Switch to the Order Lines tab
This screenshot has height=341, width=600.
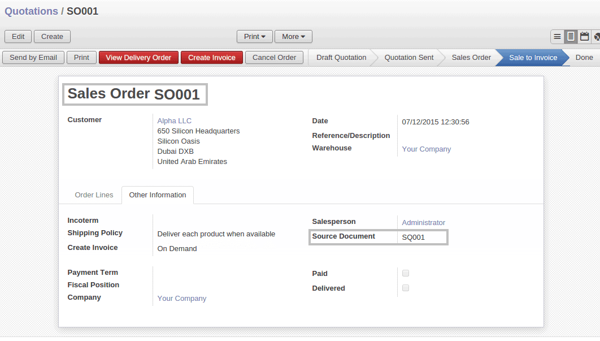click(x=94, y=195)
